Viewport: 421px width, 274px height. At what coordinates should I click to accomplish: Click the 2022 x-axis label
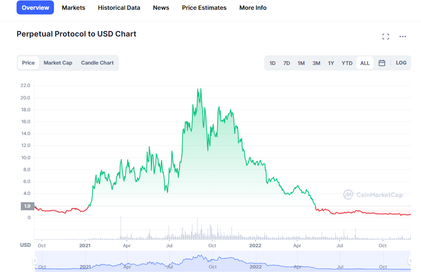[x=255, y=245]
